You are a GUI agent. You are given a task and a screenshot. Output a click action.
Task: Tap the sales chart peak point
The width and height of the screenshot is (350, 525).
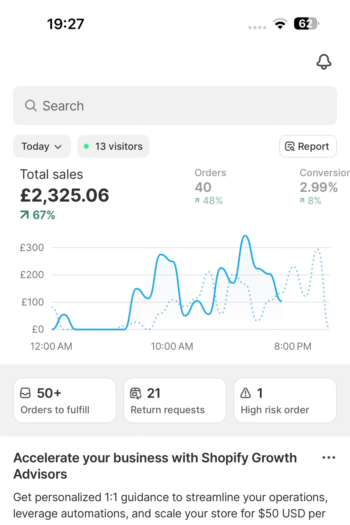pyautogui.click(x=246, y=236)
